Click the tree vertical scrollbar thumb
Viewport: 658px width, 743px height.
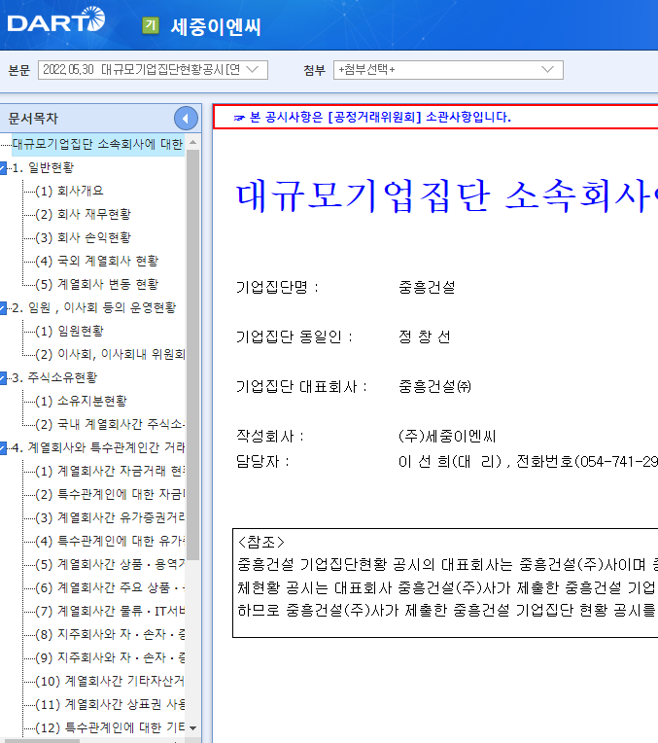(x=192, y=354)
